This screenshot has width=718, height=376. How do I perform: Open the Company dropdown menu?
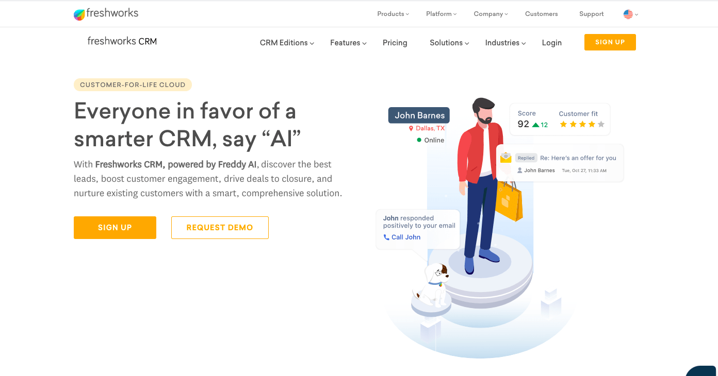[491, 14]
